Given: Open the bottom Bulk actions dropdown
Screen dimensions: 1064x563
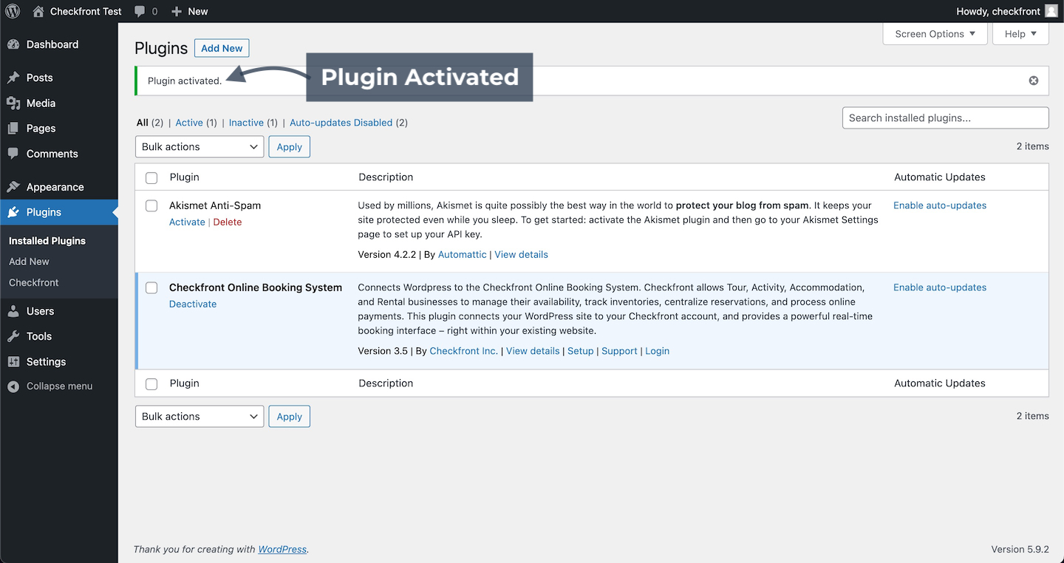Looking at the screenshot, I should tap(199, 416).
